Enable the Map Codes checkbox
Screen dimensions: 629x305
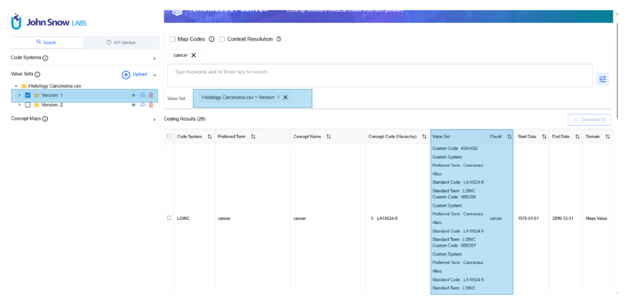172,39
